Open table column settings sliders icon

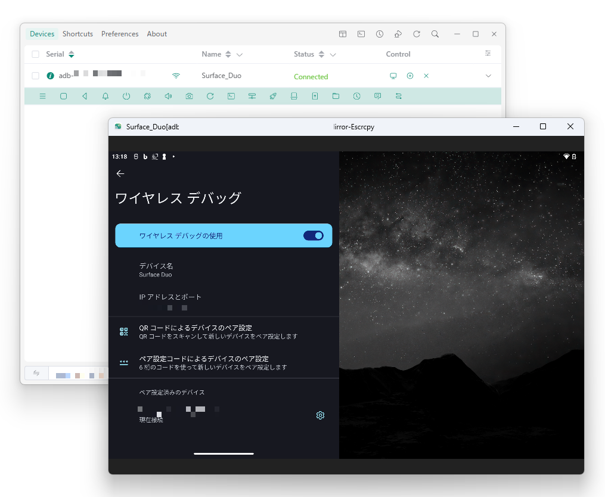[x=488, y=53]
